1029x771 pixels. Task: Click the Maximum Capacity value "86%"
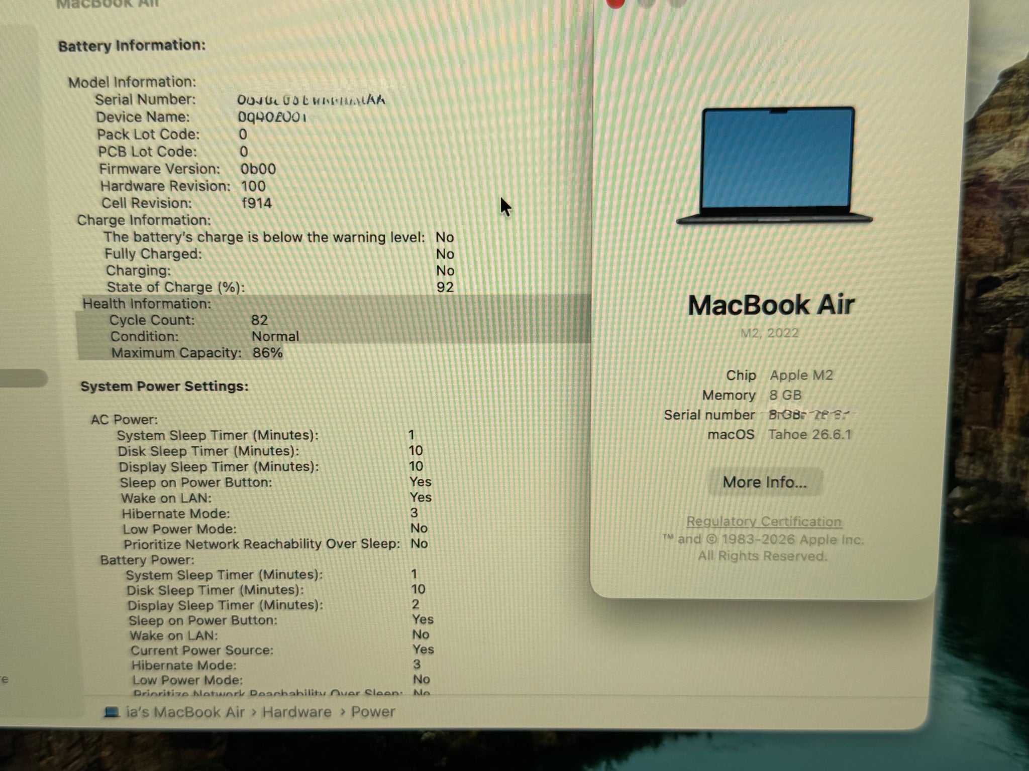[x=267, y=353]
